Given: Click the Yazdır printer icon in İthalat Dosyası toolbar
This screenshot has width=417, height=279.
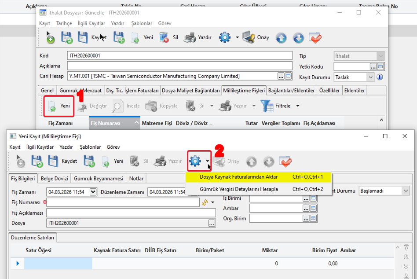Looking at the screenshot, I should [190, 37].
